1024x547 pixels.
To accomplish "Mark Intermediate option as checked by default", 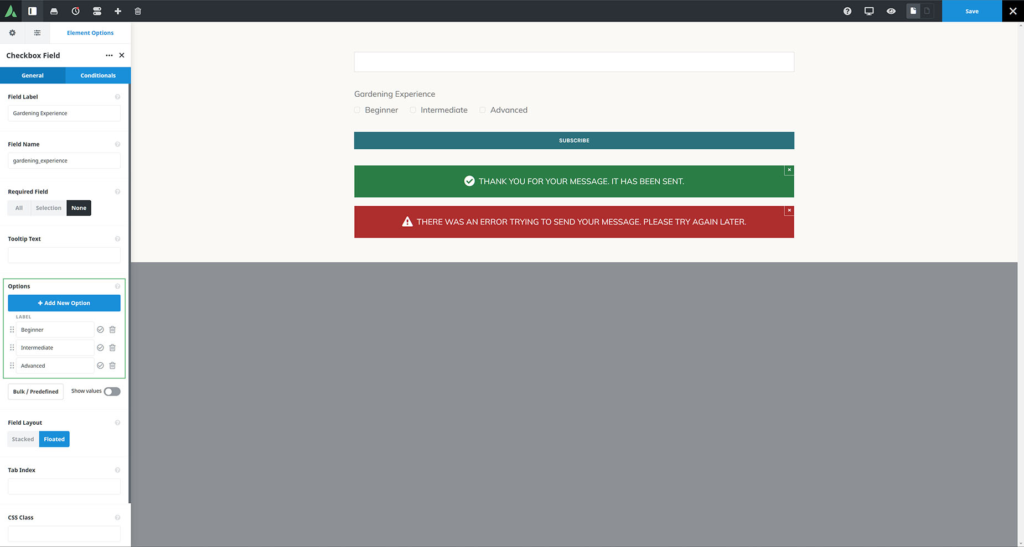I will (x=100, y=348).
